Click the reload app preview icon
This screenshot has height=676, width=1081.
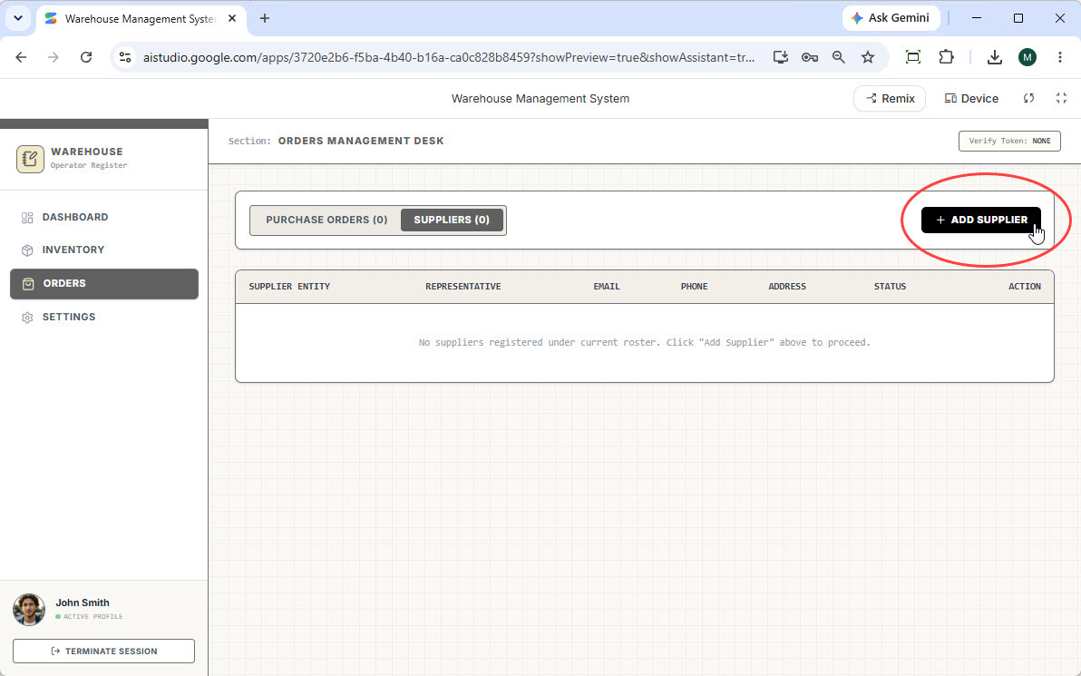click(x=1028, y=99)
